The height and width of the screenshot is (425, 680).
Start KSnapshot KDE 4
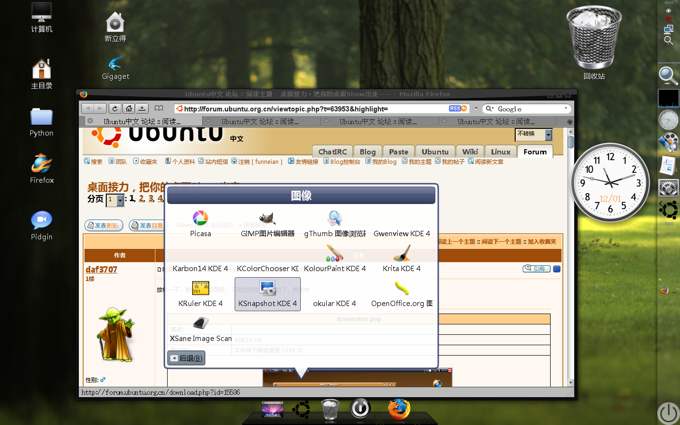(x=268, y=294)
